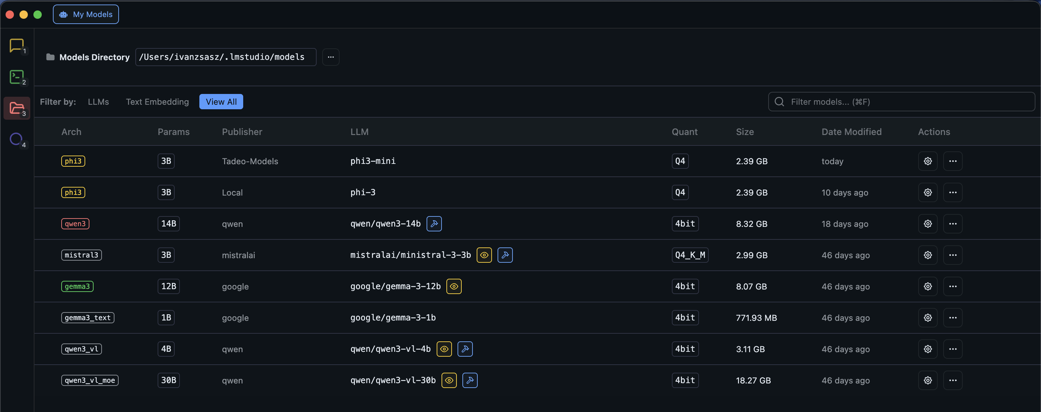Open models directory options ellipsis button
Screen dimensions: 1041x412
[x=331, y=57]
